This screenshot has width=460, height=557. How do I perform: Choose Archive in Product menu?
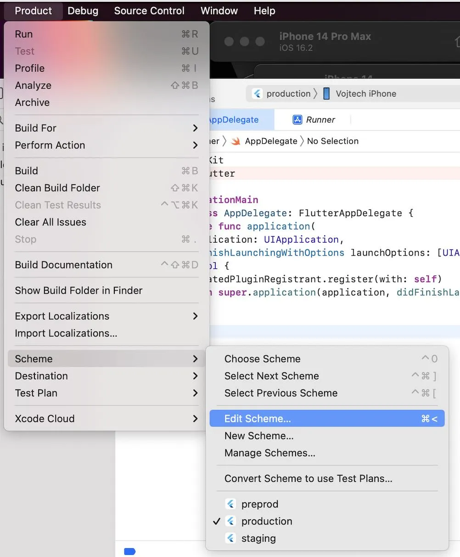click(107, 102)
